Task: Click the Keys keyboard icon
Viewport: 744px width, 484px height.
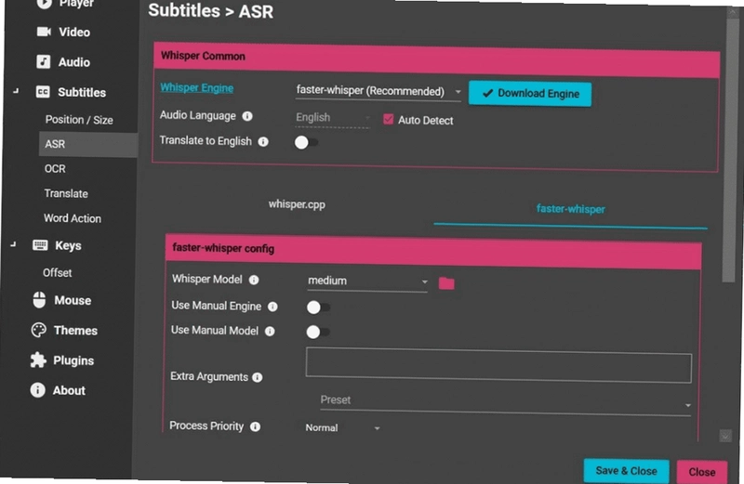Action: click(x=40, y=244)
